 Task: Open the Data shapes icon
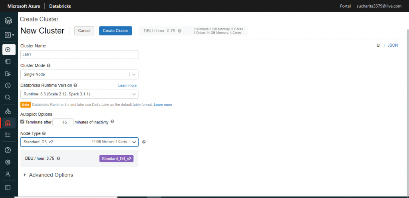click(8, 111)
